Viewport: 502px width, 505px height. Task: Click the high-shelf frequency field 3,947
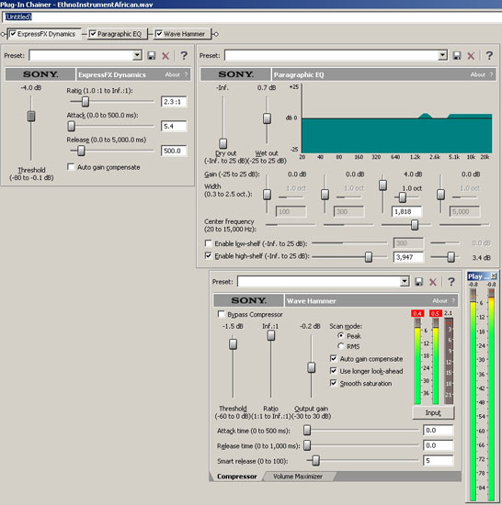click(408, 257)
